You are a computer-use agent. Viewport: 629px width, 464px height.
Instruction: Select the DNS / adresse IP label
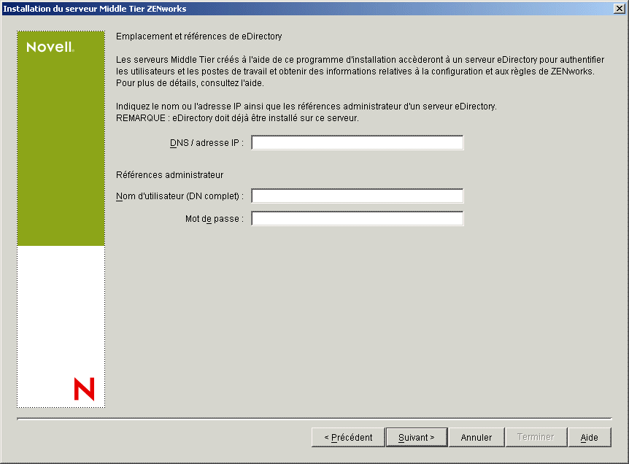coord(207,143)
